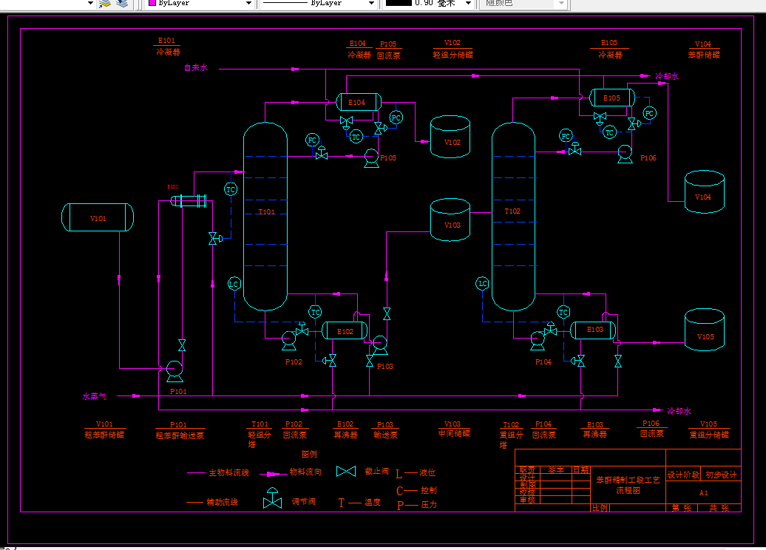Click the E104 condenser vessel
Image resolution: width=766 pixels, height=550 pixels.
click(x=359, y=102)
